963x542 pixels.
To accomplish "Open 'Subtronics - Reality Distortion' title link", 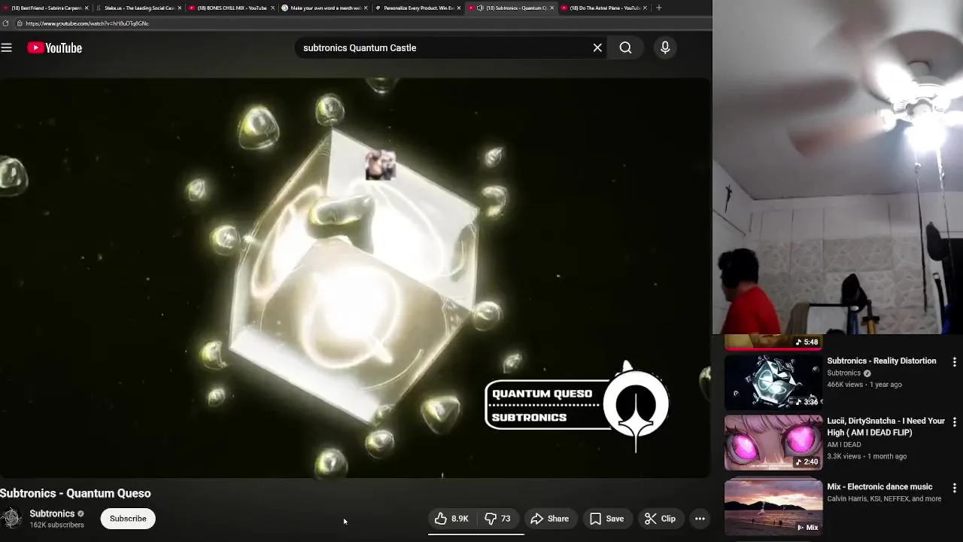I will click(x=882, y=361).
